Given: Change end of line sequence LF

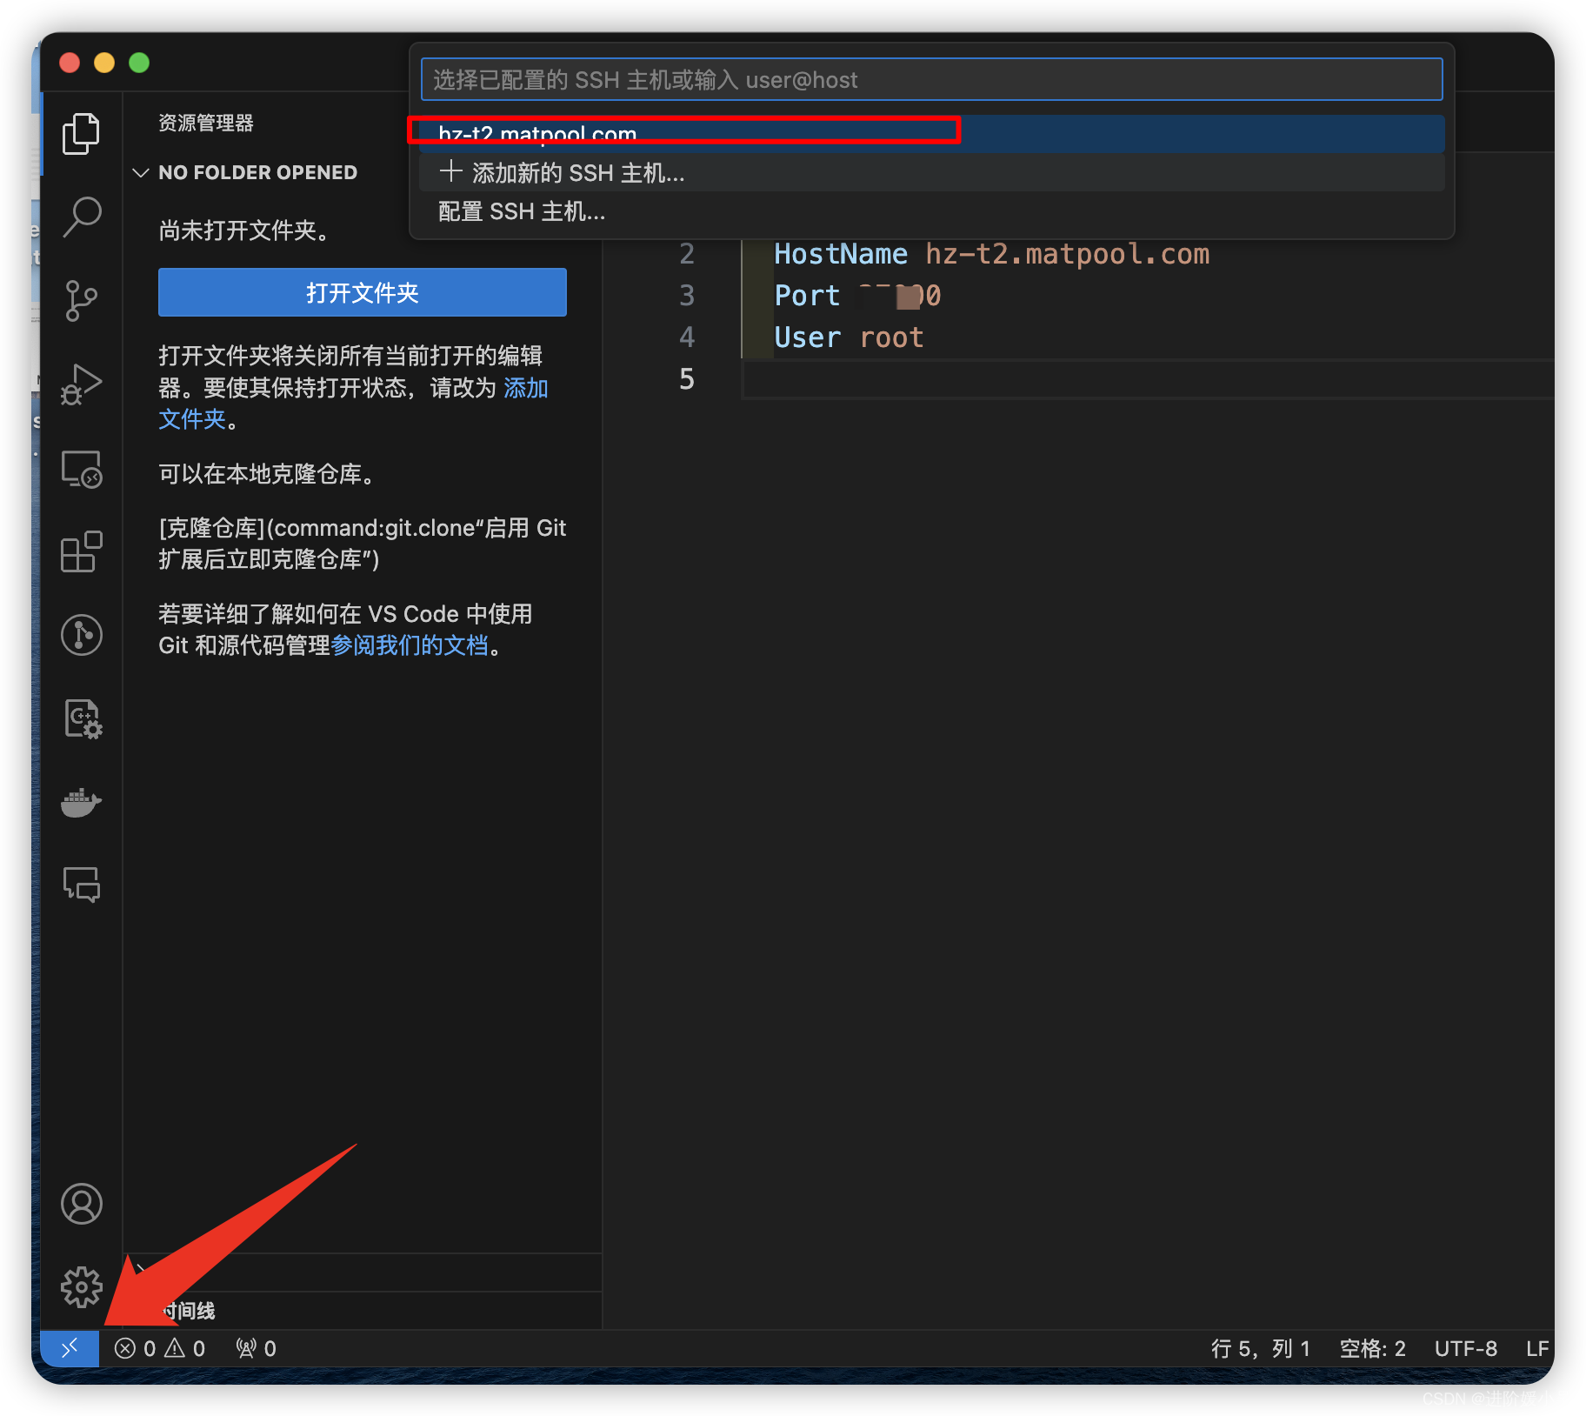Looking at the screenshot, I should coord(1536,1348).
